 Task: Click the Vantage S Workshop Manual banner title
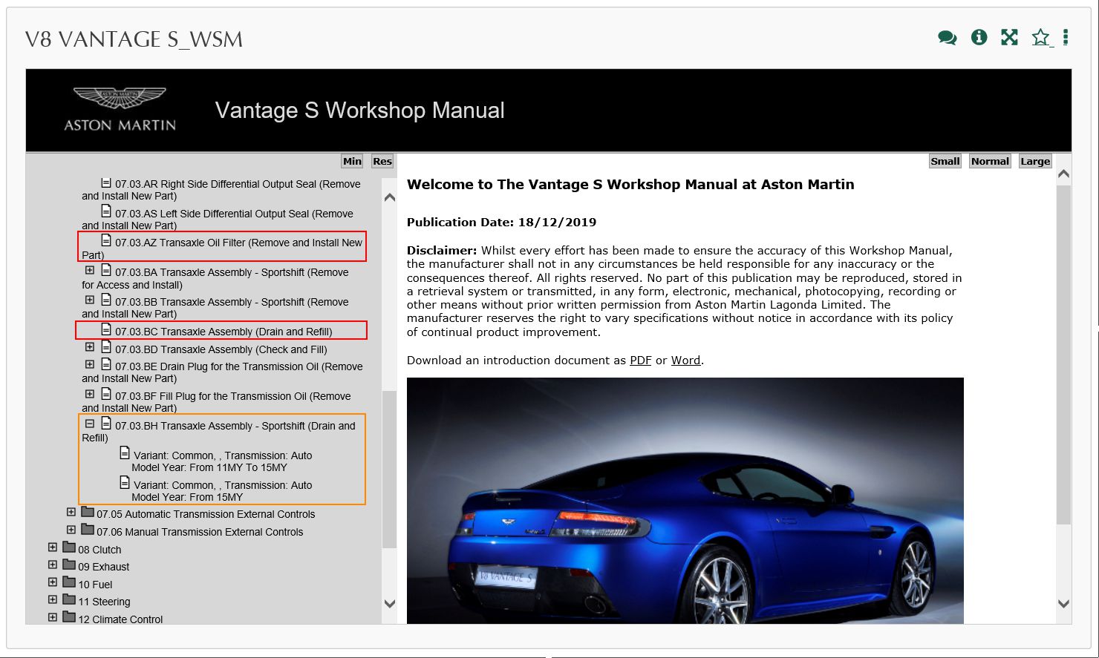[x=359, y=111]
